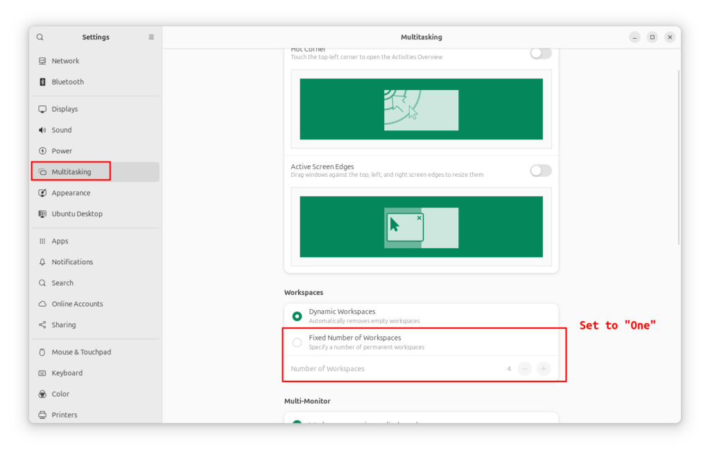Increase number of workspaces with plus
The width and height of the screenshot is (710, 455).
tap(544, 369)
